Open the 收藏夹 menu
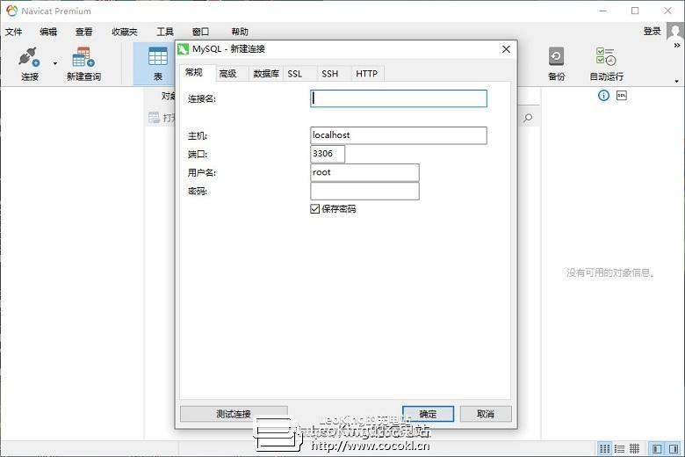This screenshot has height=457, width=685. tap(125, 32)
